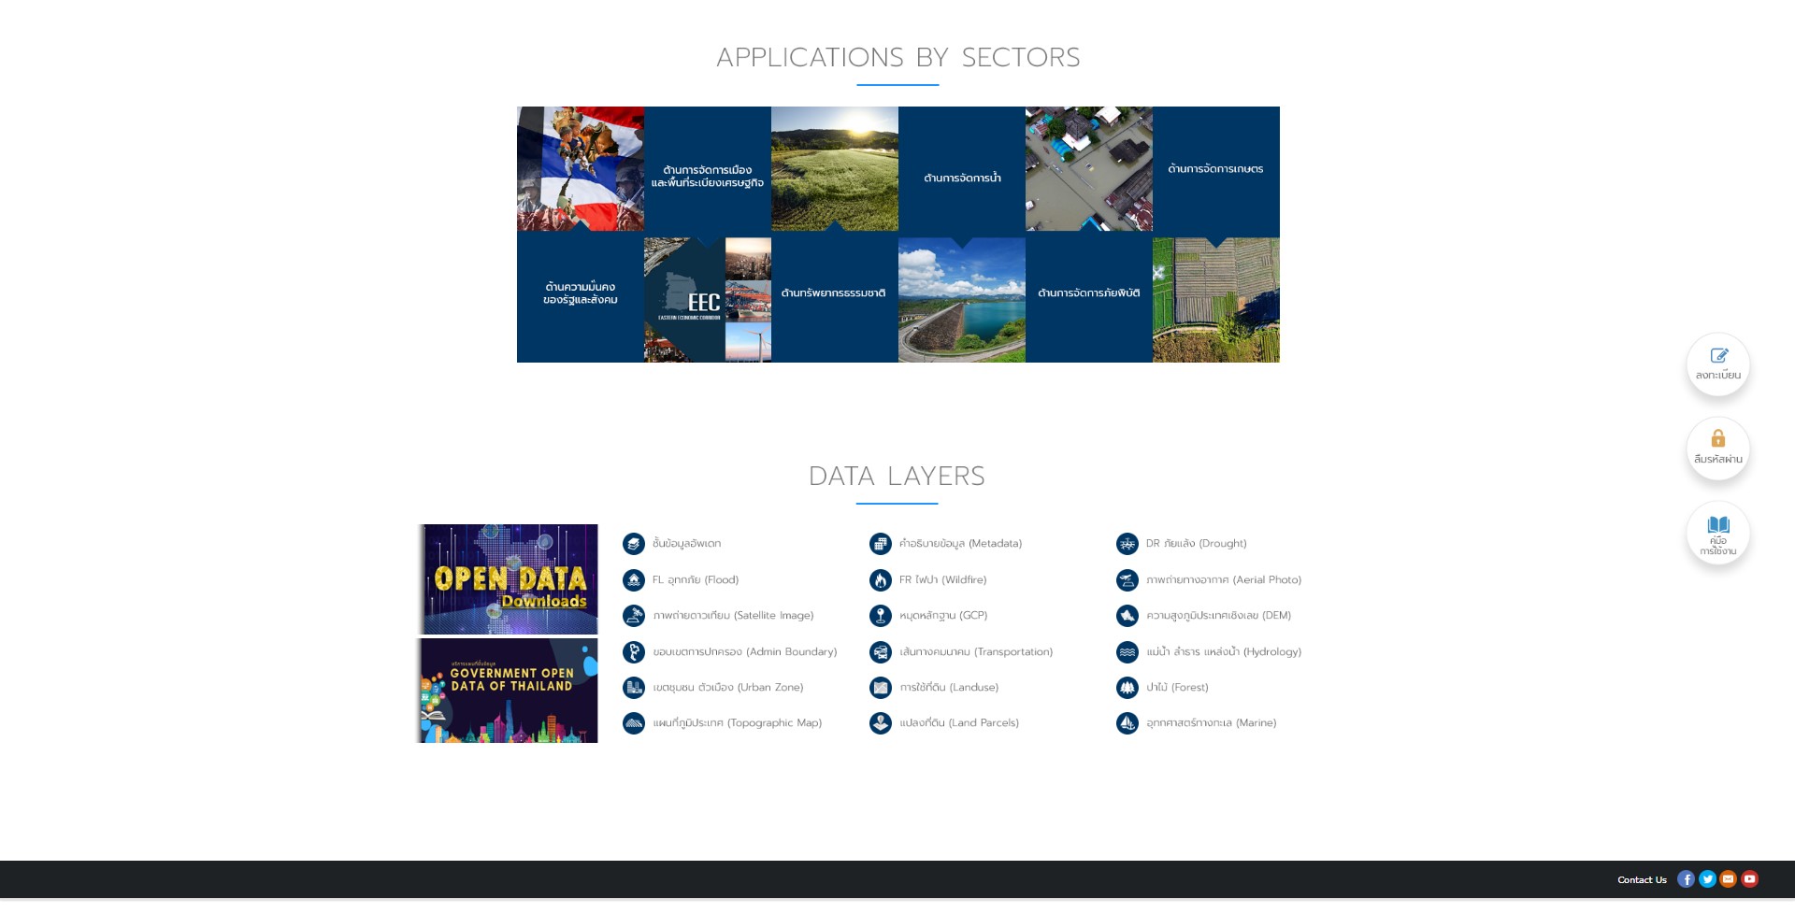Click the state and social security tile
The image size is (1795, 913).
pyautogui.click(x=581, y=297)
